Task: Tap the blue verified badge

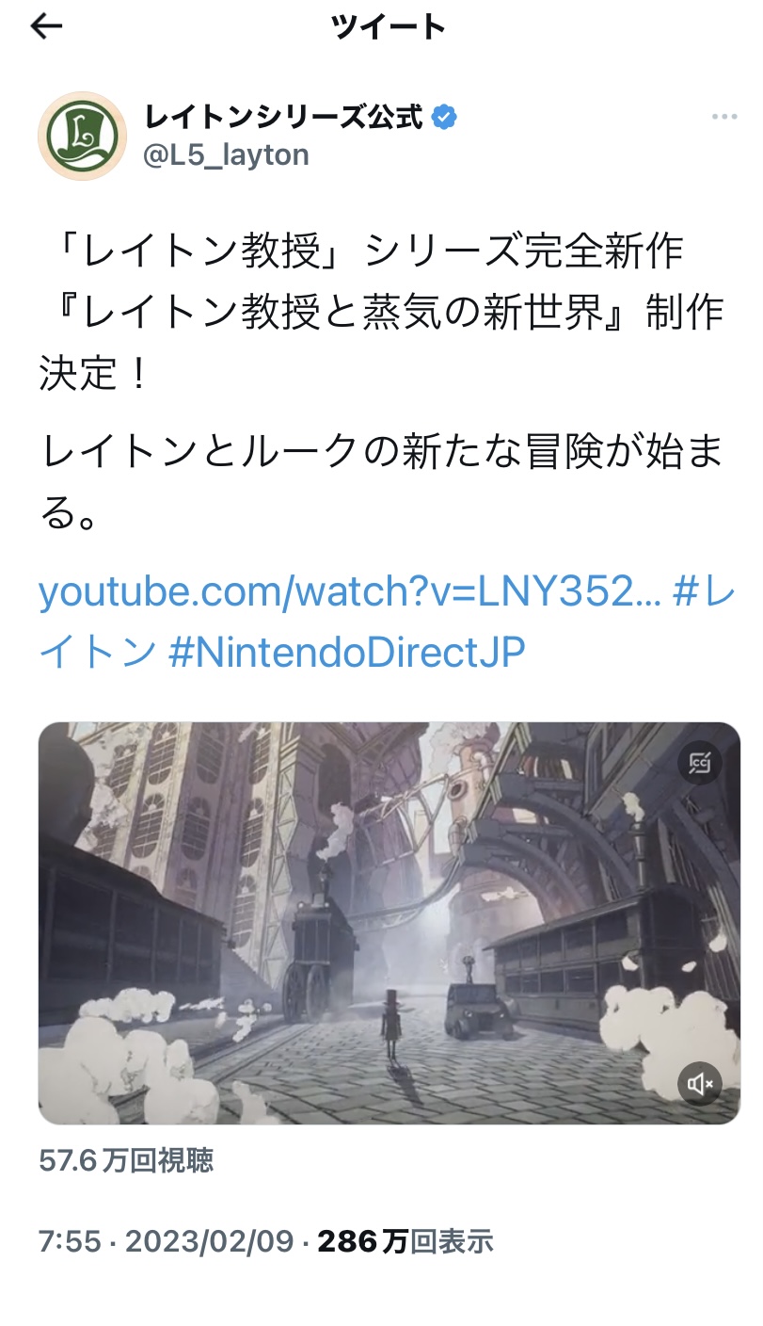Action: point(445,117)
